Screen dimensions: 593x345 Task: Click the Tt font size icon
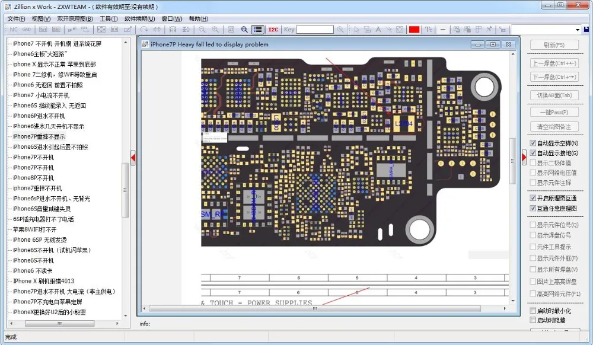(429, 30)
